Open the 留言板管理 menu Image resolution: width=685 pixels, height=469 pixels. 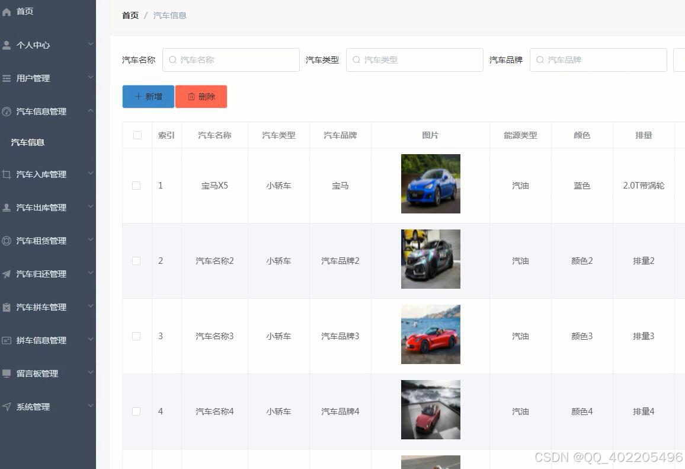(47, 374)
